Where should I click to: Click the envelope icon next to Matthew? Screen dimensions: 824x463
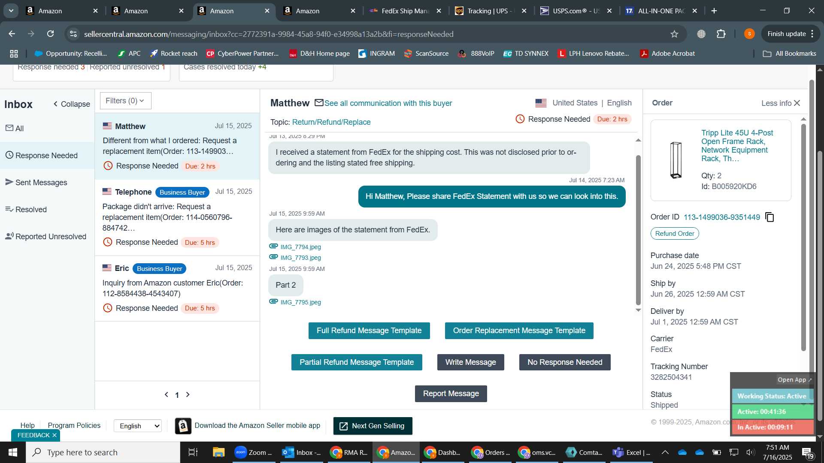pos(319,103)
